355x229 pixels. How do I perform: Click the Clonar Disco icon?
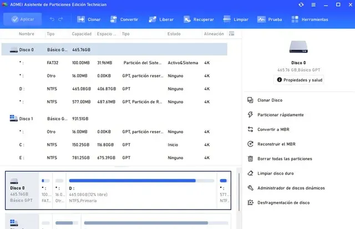250,100
